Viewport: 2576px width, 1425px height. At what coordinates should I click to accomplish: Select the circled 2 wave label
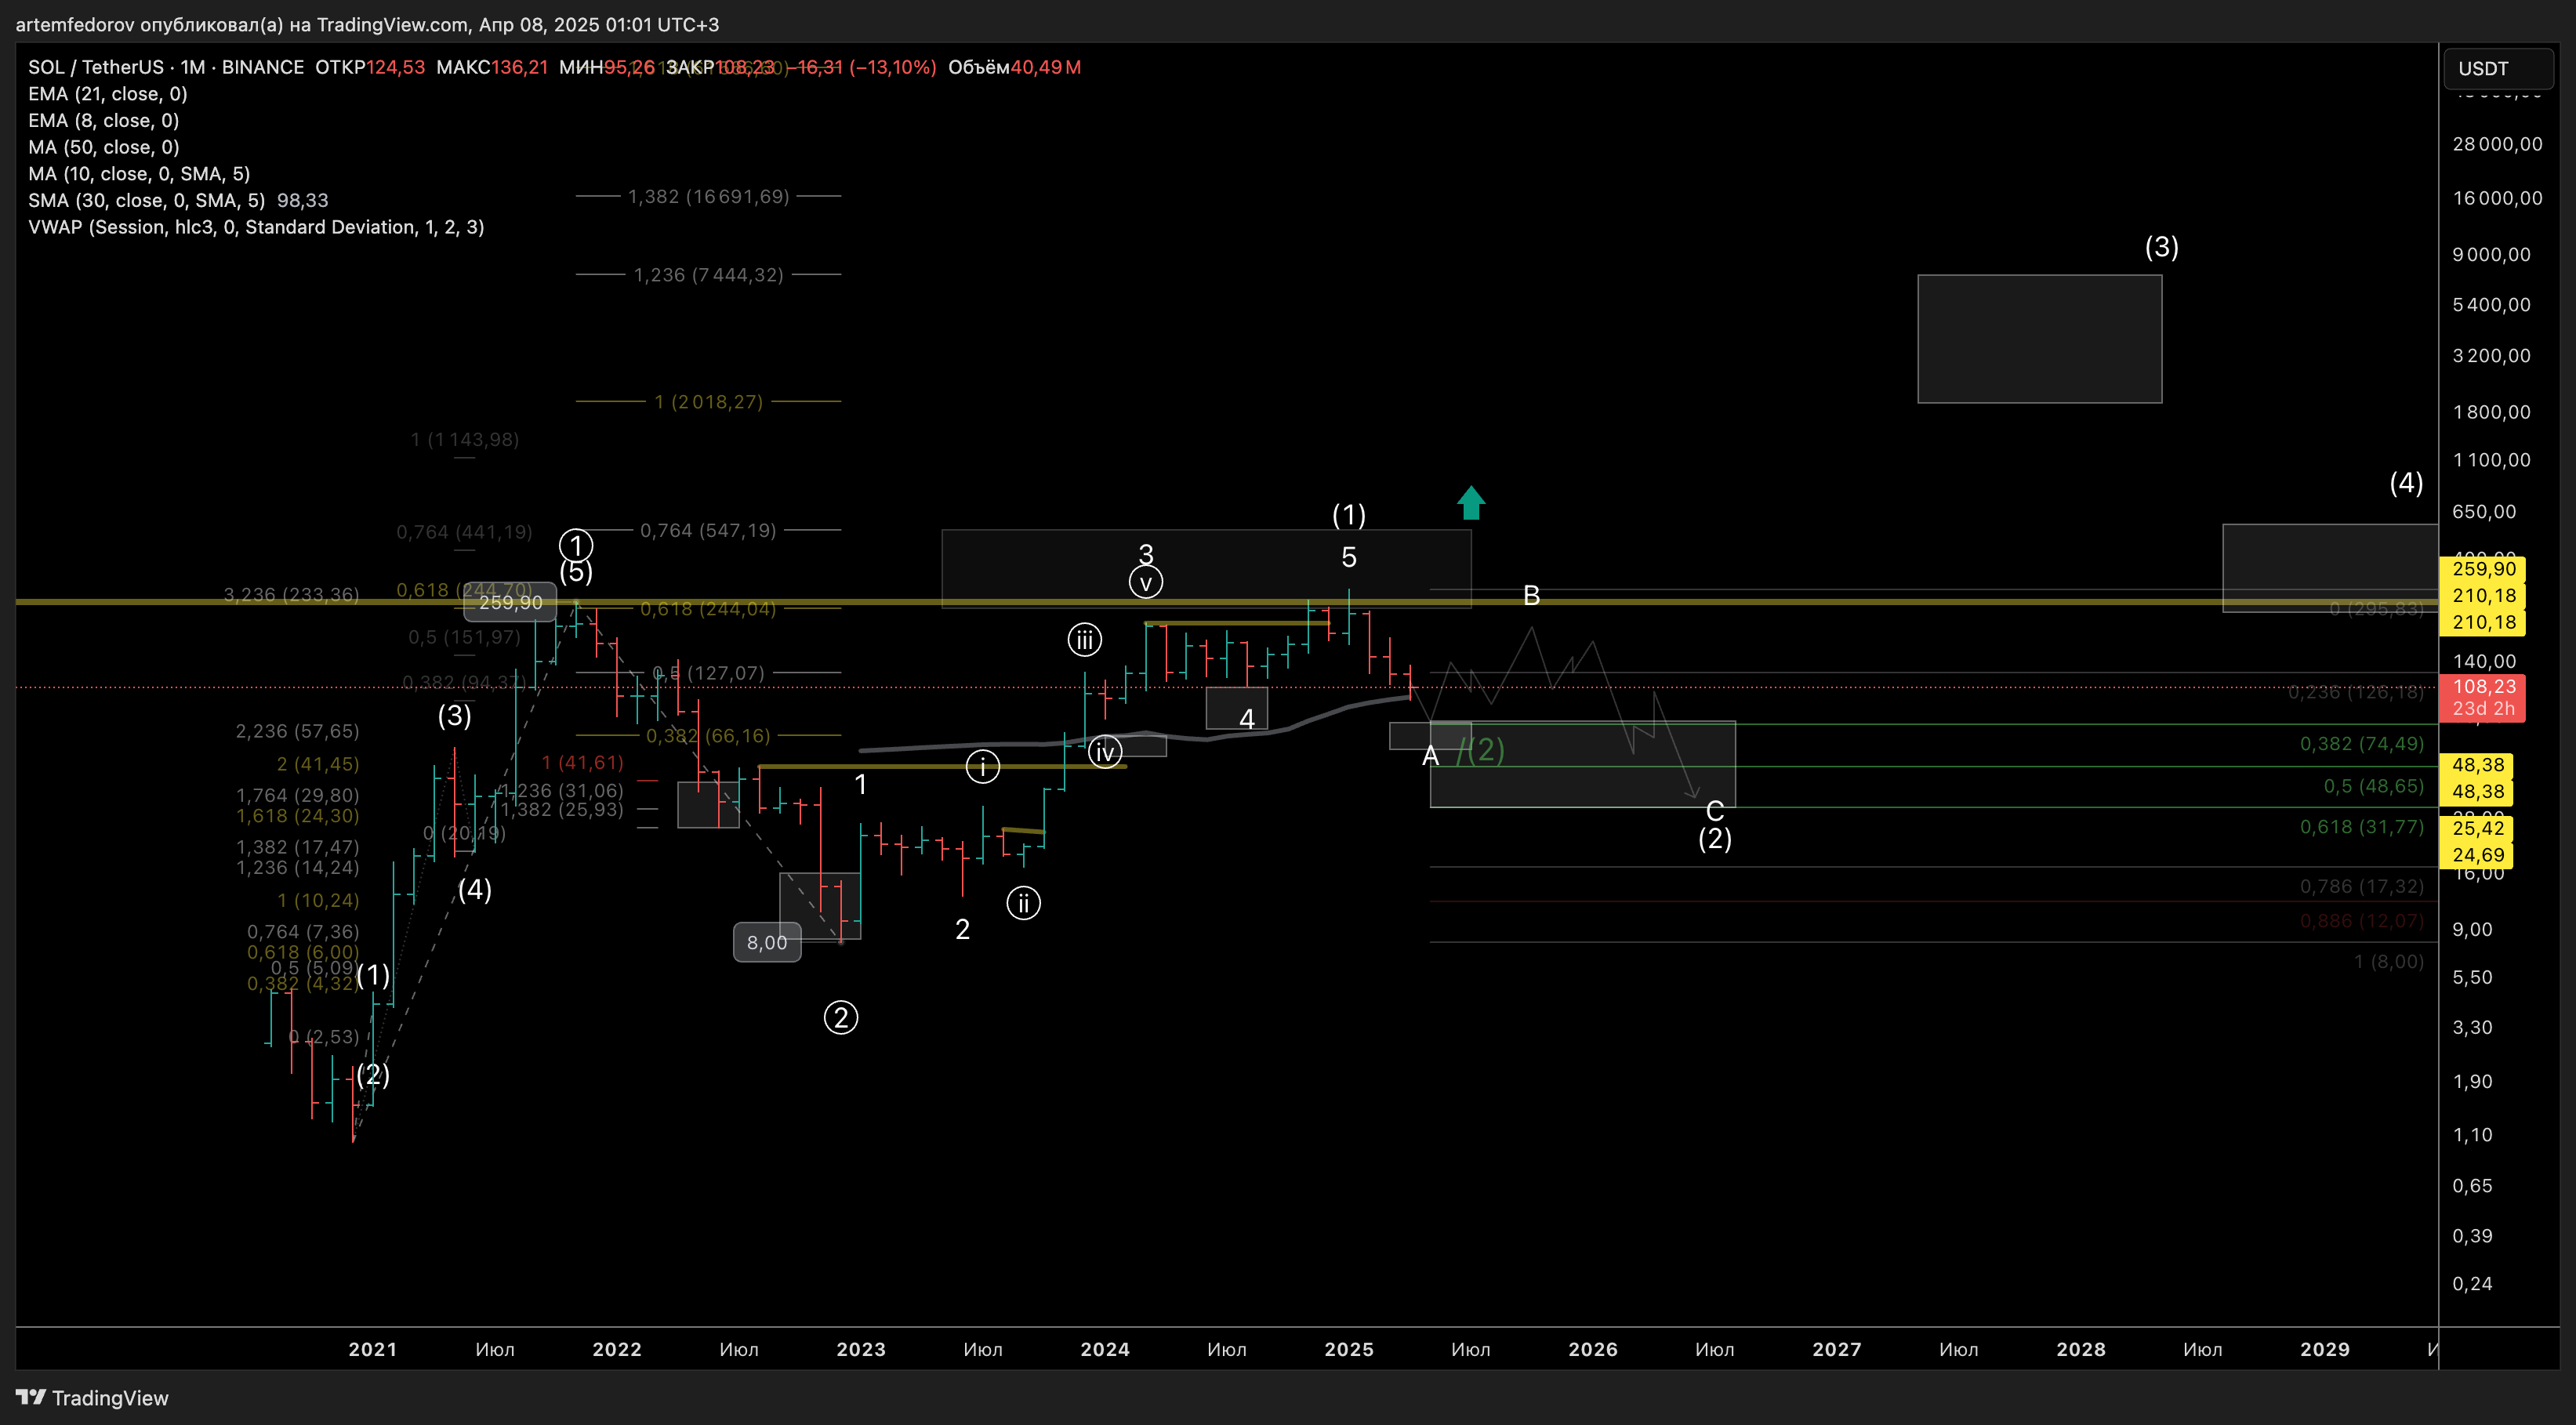[x=841, y=1018]
